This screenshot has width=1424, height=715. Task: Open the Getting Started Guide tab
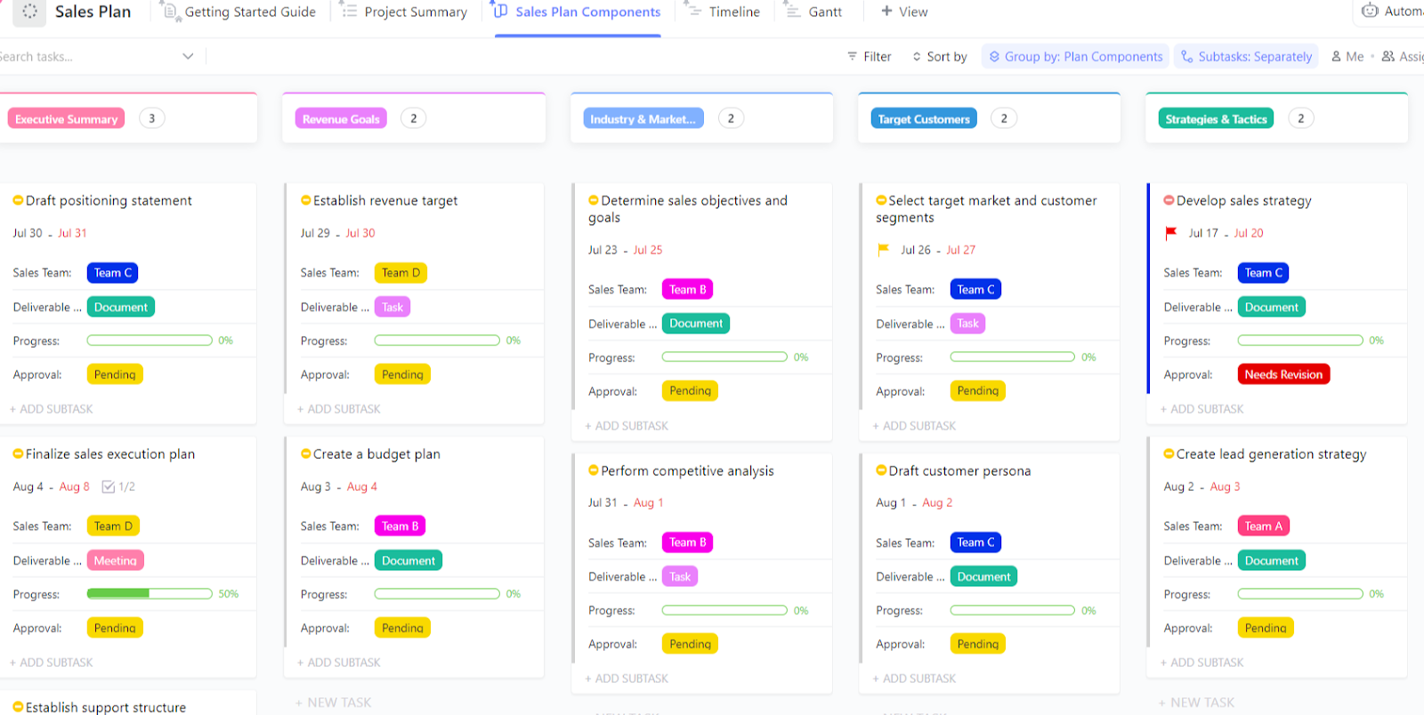coord(239,12)
